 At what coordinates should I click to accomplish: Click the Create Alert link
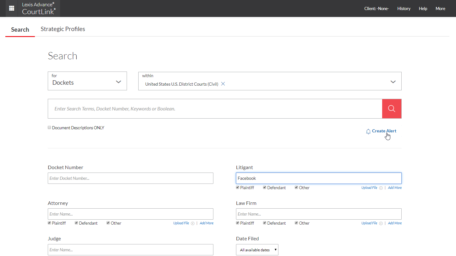pos(384,131)
